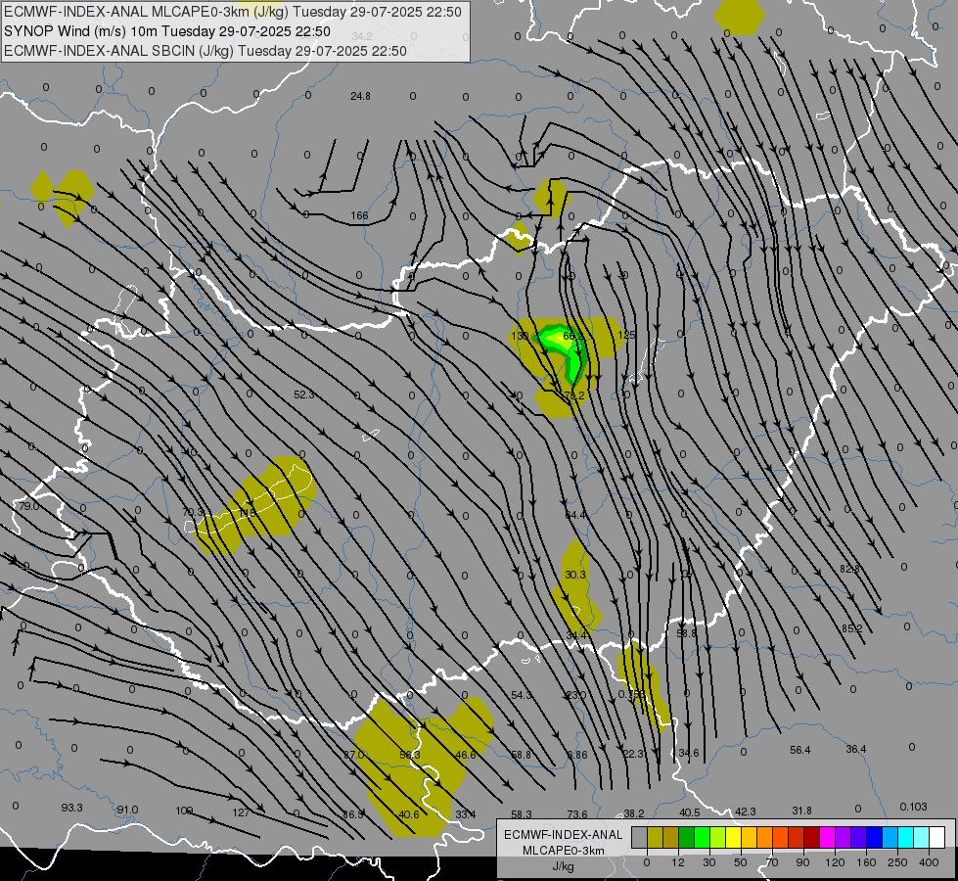Click the map value "73.6"

pyautogui.click(x=577, y=813)
